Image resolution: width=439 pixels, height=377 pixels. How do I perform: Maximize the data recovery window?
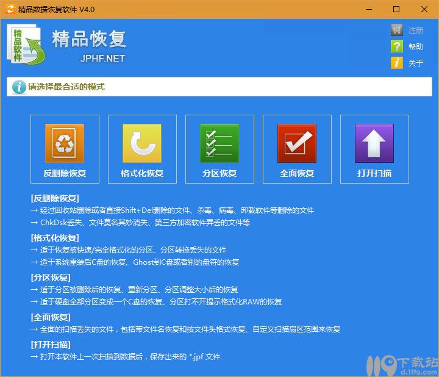point(396,9)
